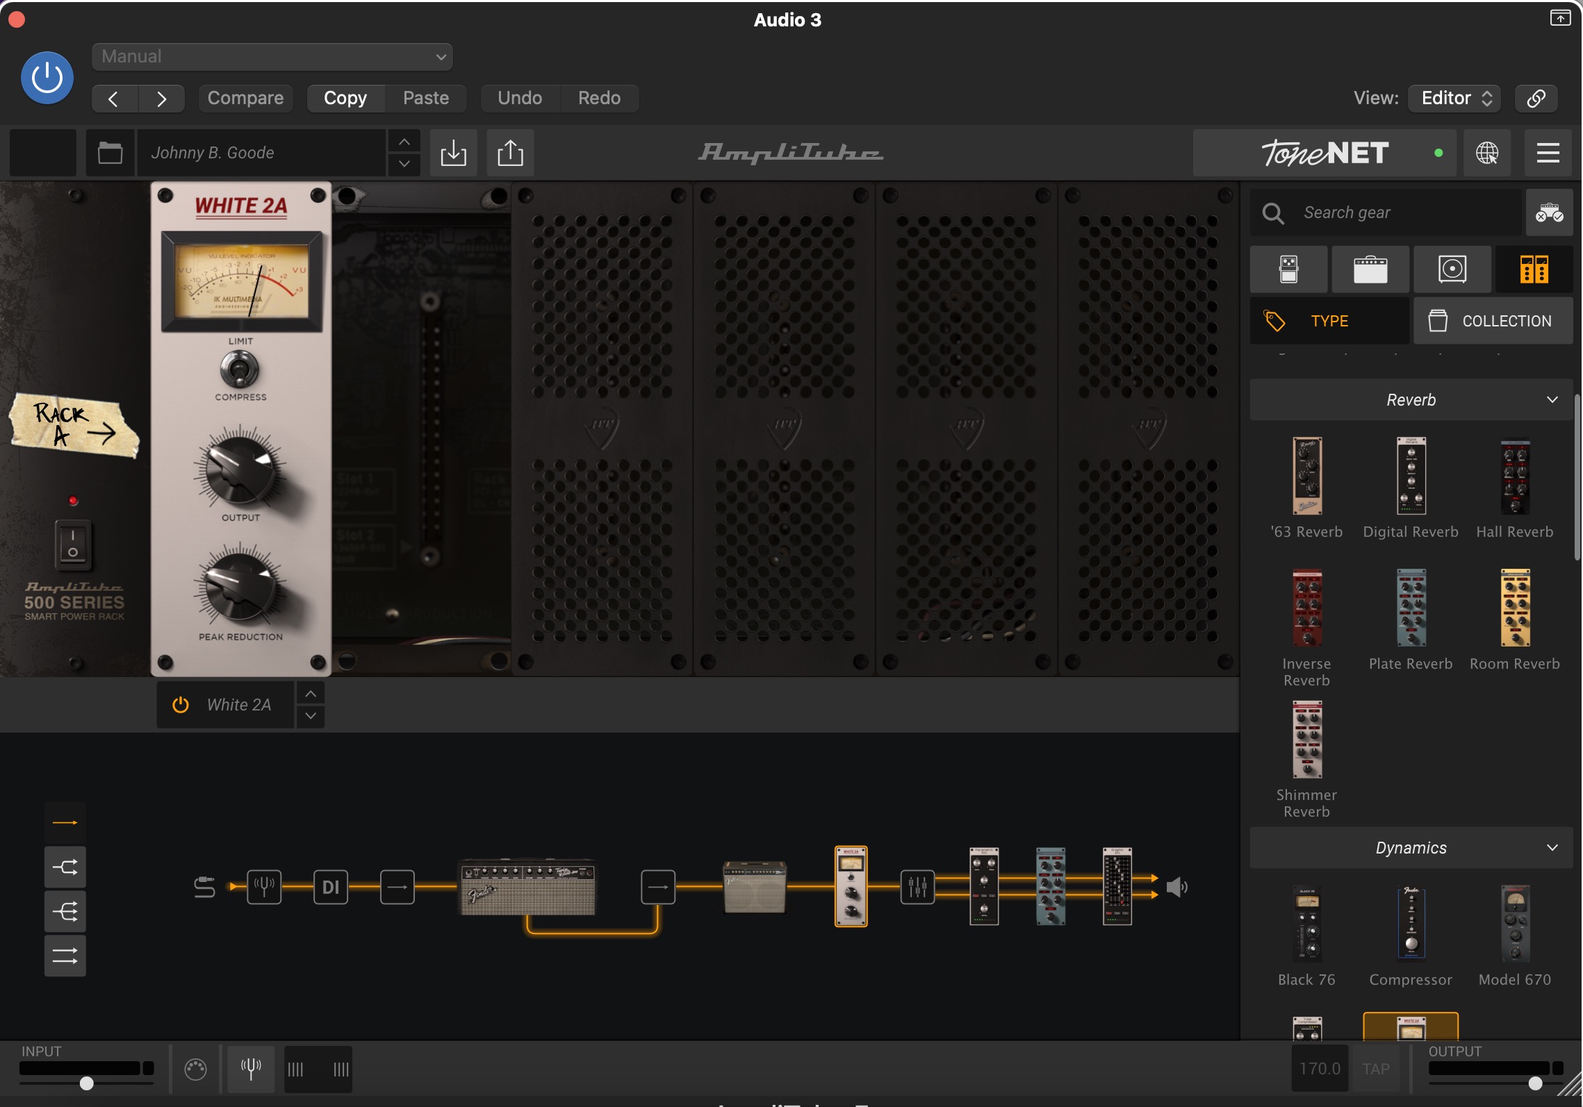The width and height of the screenshot is (1583, 1107).
Task: Open the mixer block in signal chain
Action: coord(917,887)
